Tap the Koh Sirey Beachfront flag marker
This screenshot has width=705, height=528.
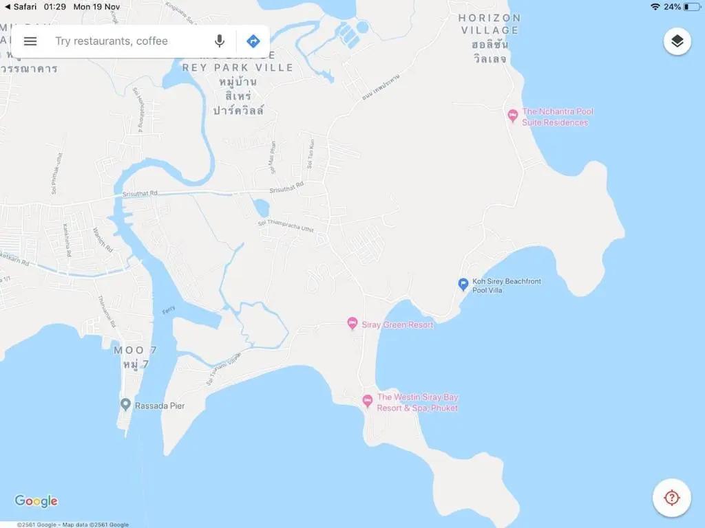[463, 284]
